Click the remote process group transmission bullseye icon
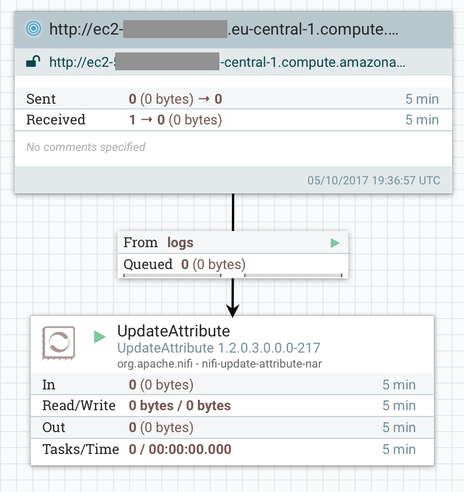The image size is (464, 492). click(x=34, y=27)
